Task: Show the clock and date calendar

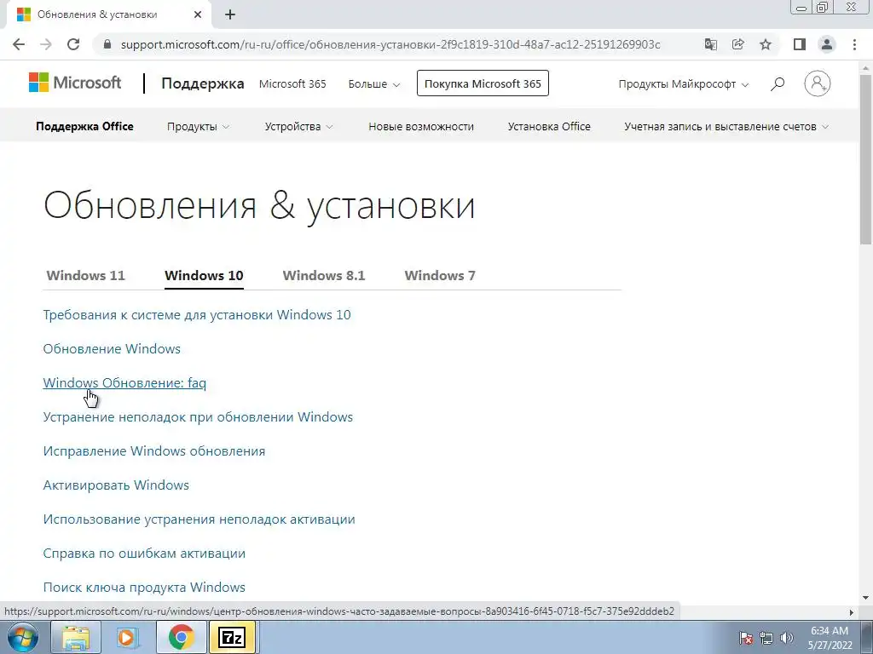Action: click(830, 638)
